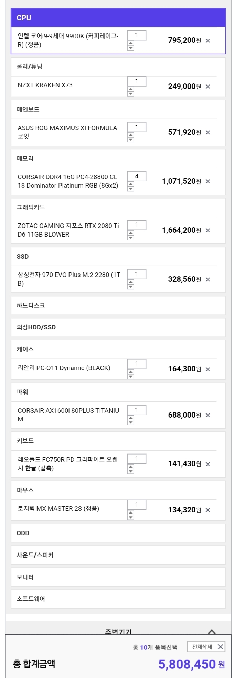Delete ZOTAC RTX 2080 Ti graphics card
234x678 pixels.
(x=208, y=230)
